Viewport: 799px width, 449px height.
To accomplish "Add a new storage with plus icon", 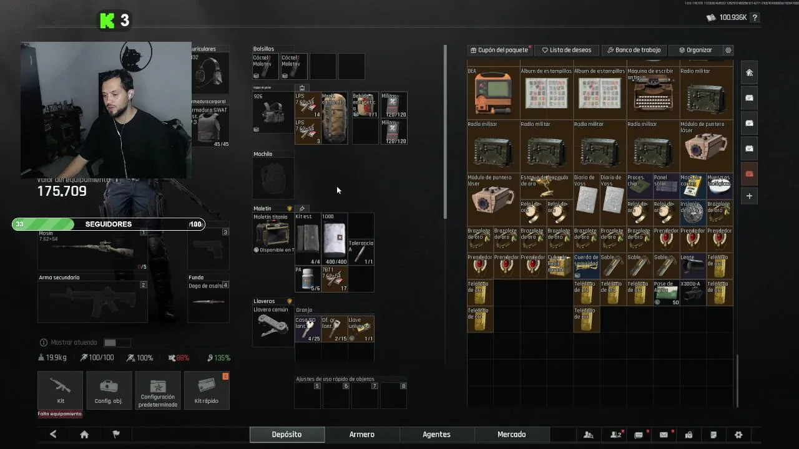I will 750,196.
